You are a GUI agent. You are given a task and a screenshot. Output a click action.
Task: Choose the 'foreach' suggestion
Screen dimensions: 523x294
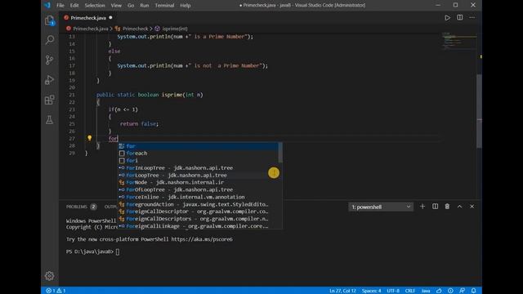tap(198, 154)
